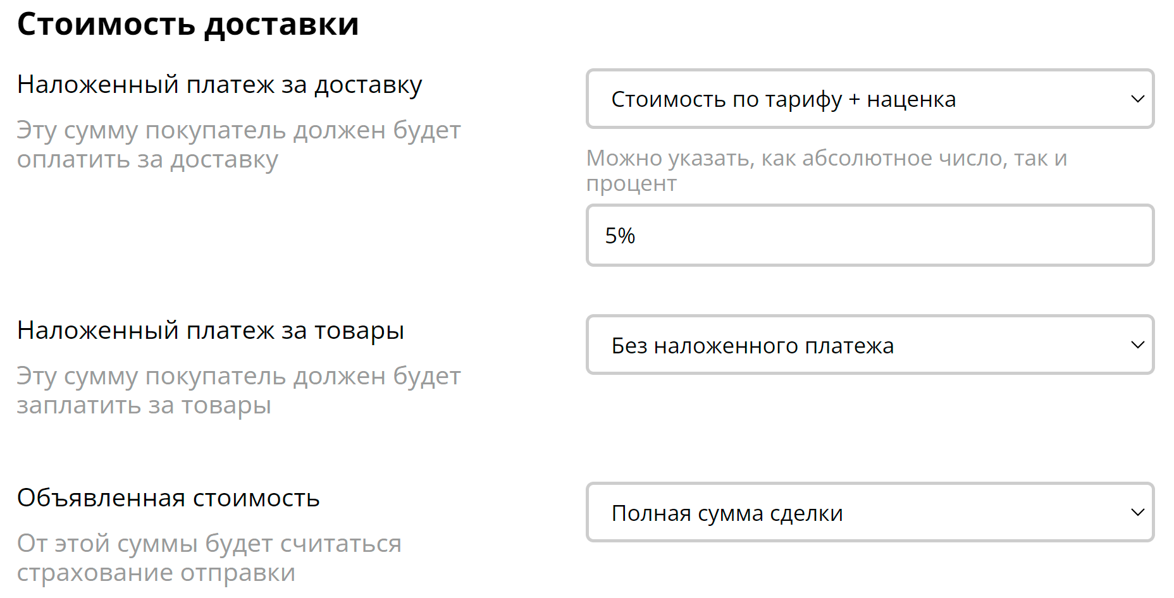Click the 'оплатить за доставку' description text

[147, 160]
